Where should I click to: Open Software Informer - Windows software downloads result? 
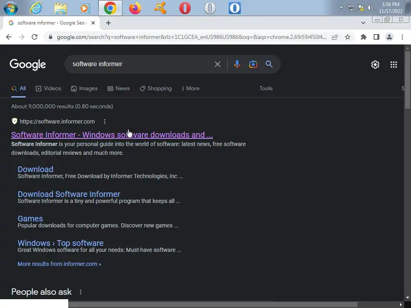pyautogui.click(x=112, y=135)
